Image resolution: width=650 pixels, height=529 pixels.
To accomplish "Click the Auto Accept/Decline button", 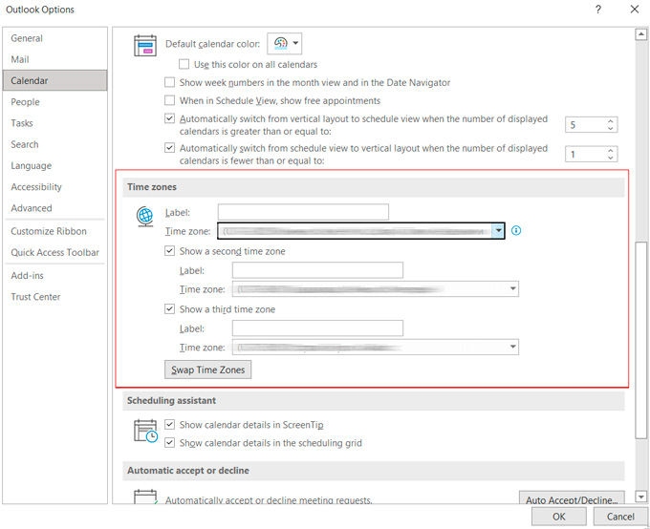I will 572,497.
